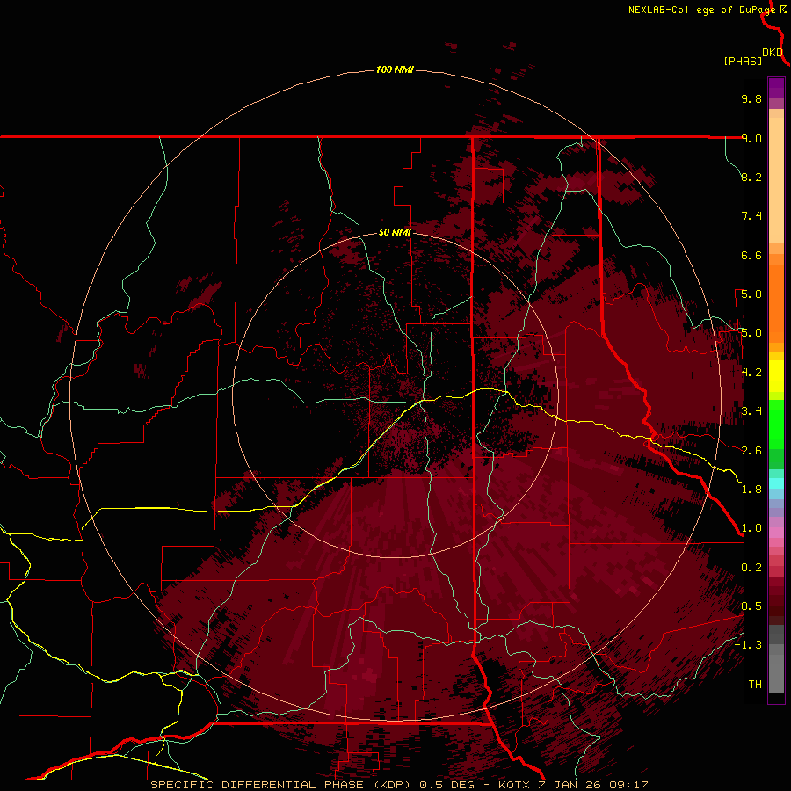Viewport: 791px width, 791px height.
Task: Click the 6.6 legend value
Action: pyautogui.click(x=751, y=255)
